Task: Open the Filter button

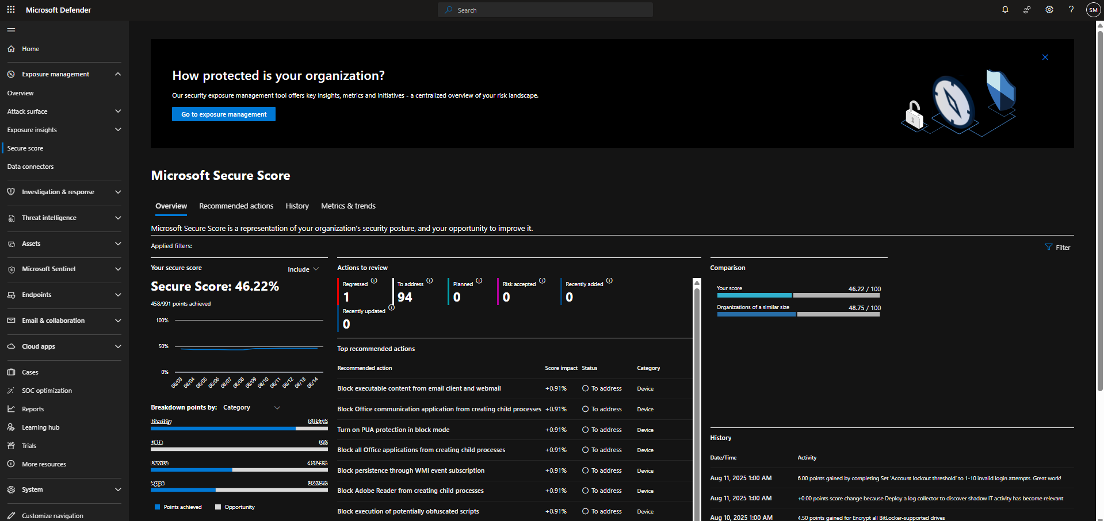Action: pyautogui.click(x=1057, y=248)
